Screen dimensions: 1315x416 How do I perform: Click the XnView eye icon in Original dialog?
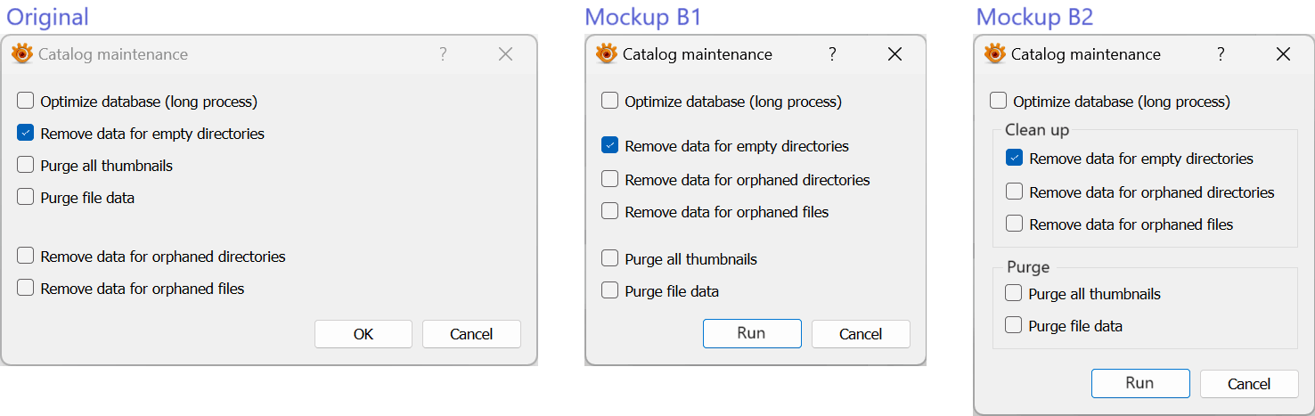[22, 54]
